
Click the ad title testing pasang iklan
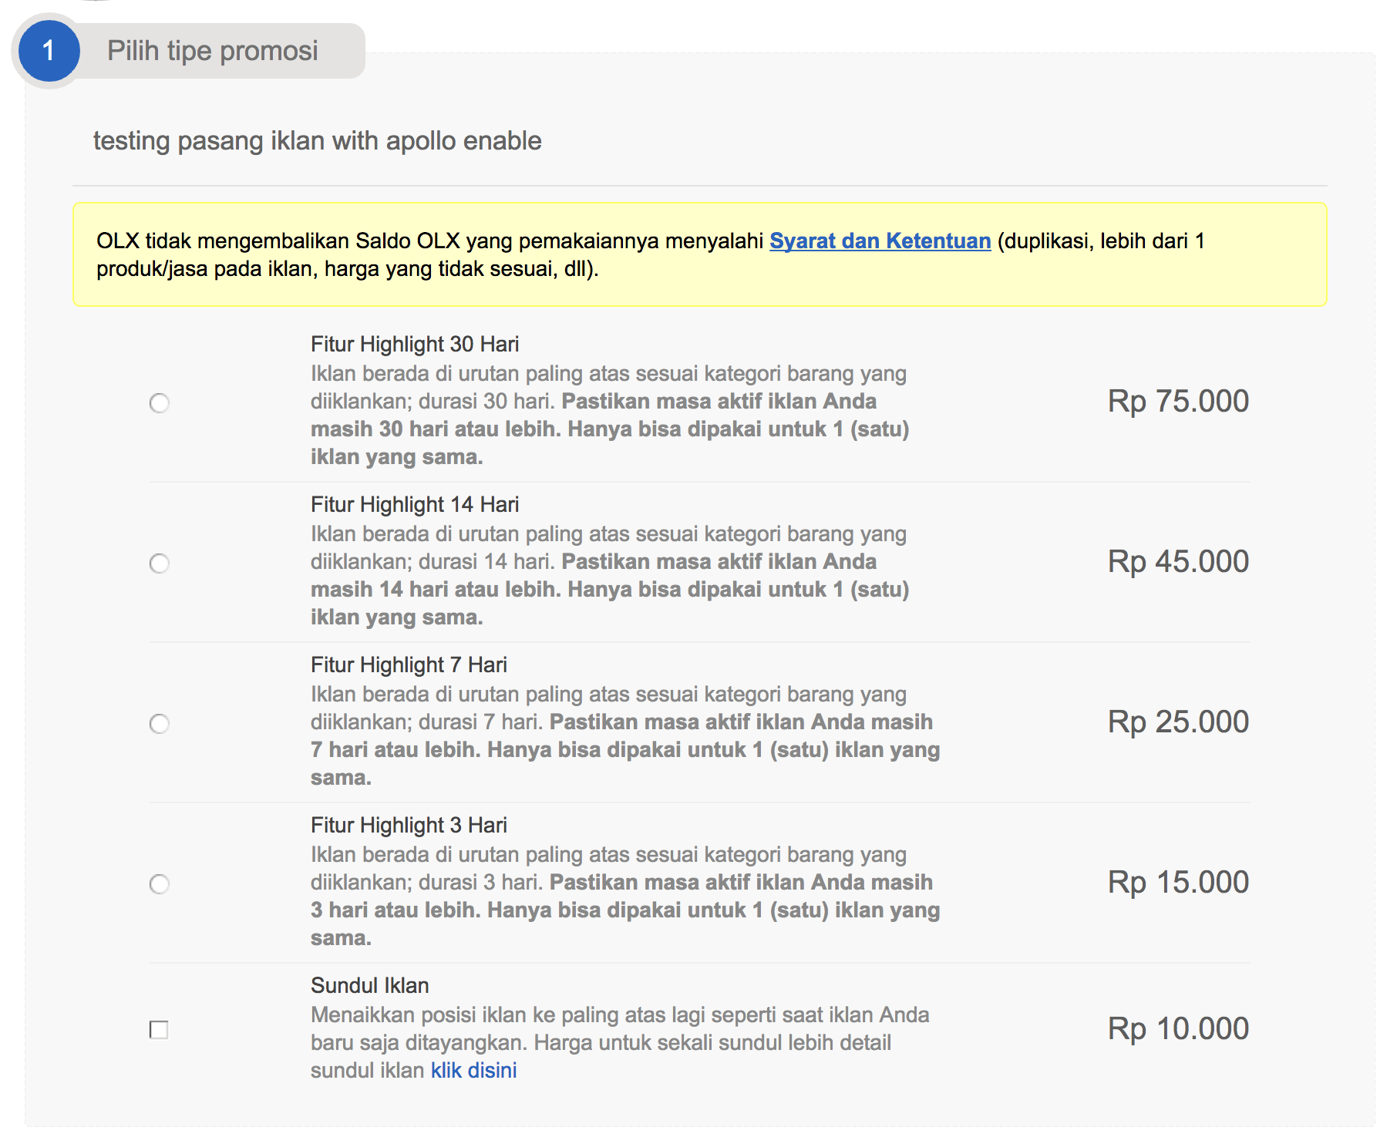(317, 141)
